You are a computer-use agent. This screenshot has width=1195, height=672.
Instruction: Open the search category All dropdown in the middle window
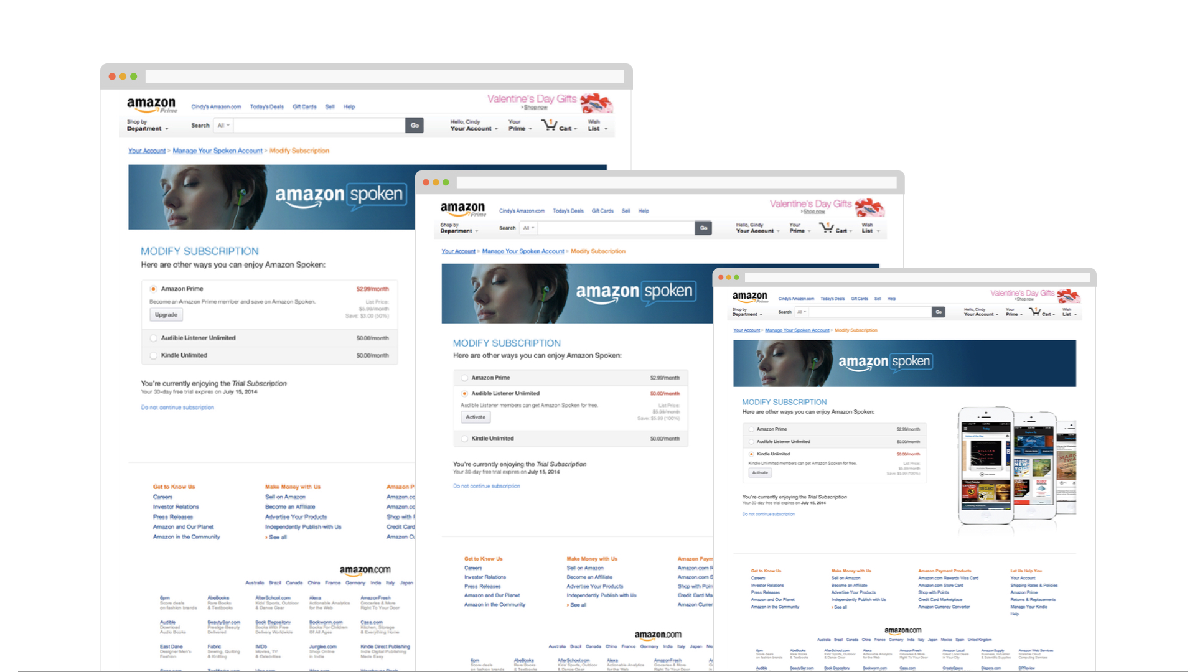(x=529, y=228)
